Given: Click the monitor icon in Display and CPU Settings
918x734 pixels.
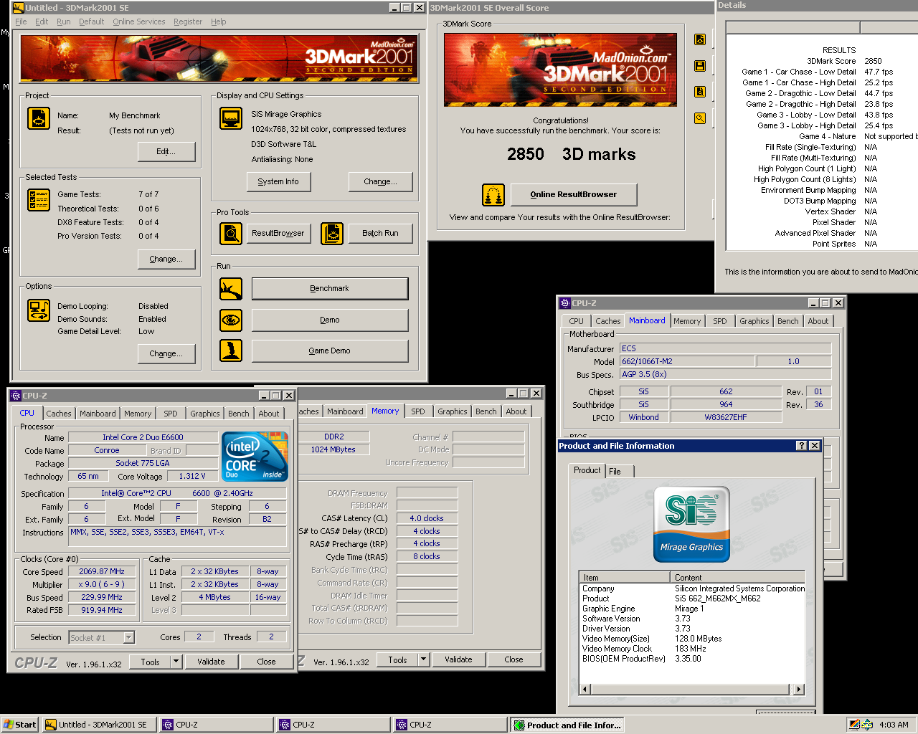Looking at the screenshot, I should (231, 118).
